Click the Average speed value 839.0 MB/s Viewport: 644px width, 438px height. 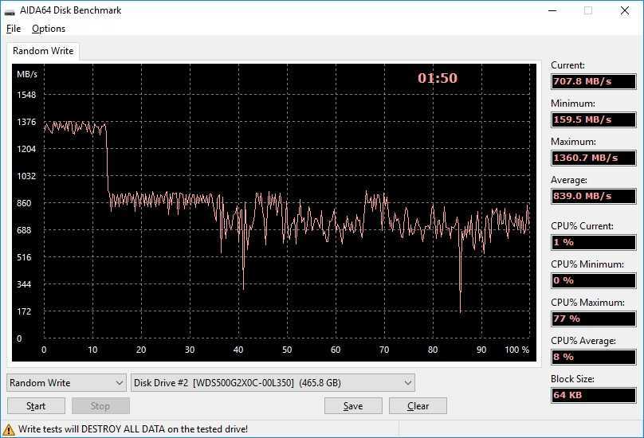593,196
